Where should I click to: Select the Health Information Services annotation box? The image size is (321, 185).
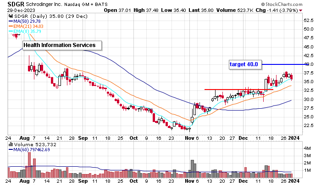(62, 45)
